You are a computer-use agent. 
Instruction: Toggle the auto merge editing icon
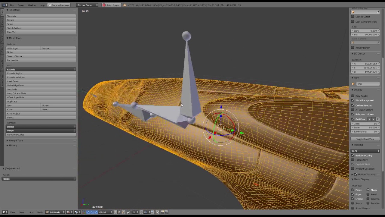[x=158, y=212]
